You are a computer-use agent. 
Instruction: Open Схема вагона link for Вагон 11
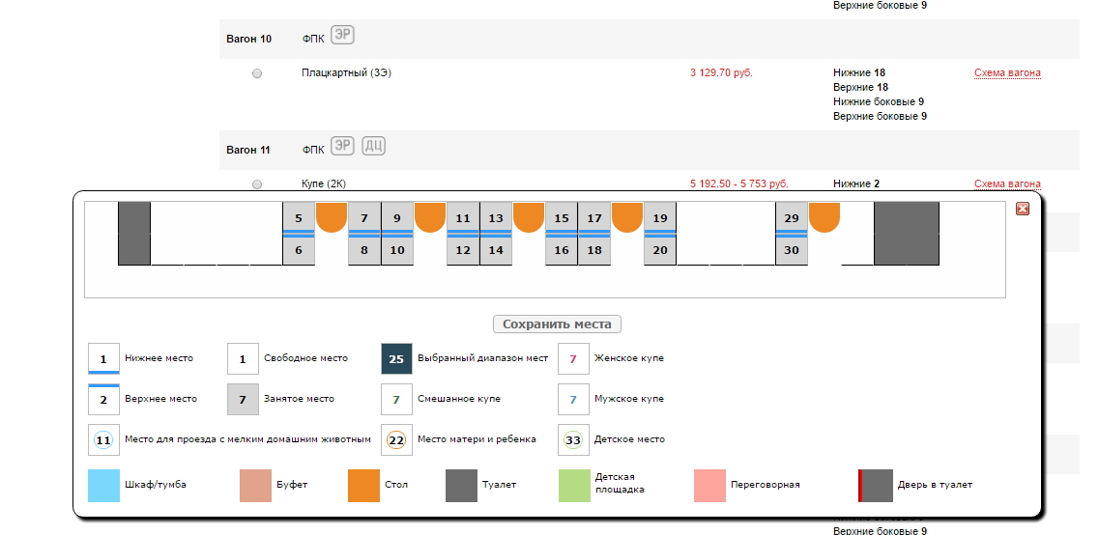1007,183
